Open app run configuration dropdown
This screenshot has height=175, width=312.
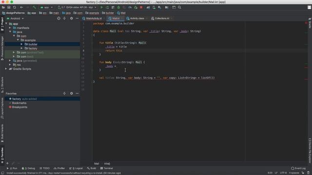tap(46, 7)
